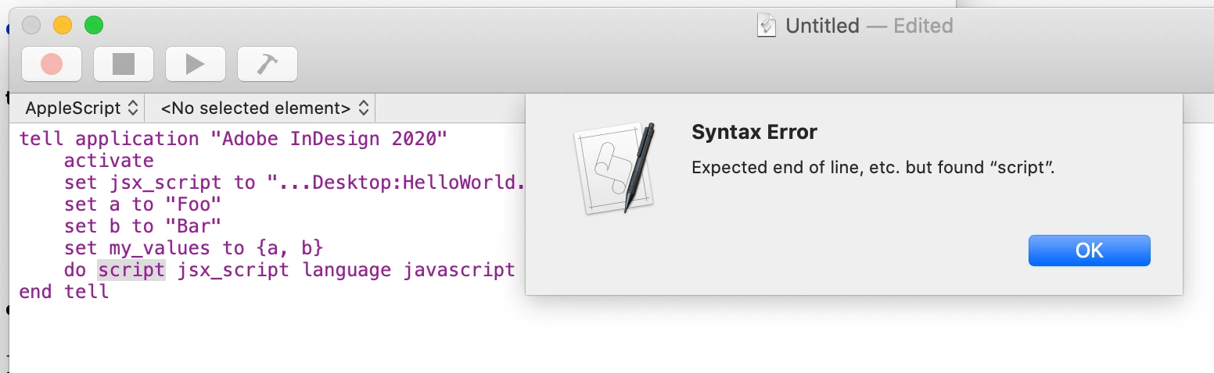1214x373 pixels.
Task: Dismiss the Syntax Error with OK
Action: coord(1089,250)
